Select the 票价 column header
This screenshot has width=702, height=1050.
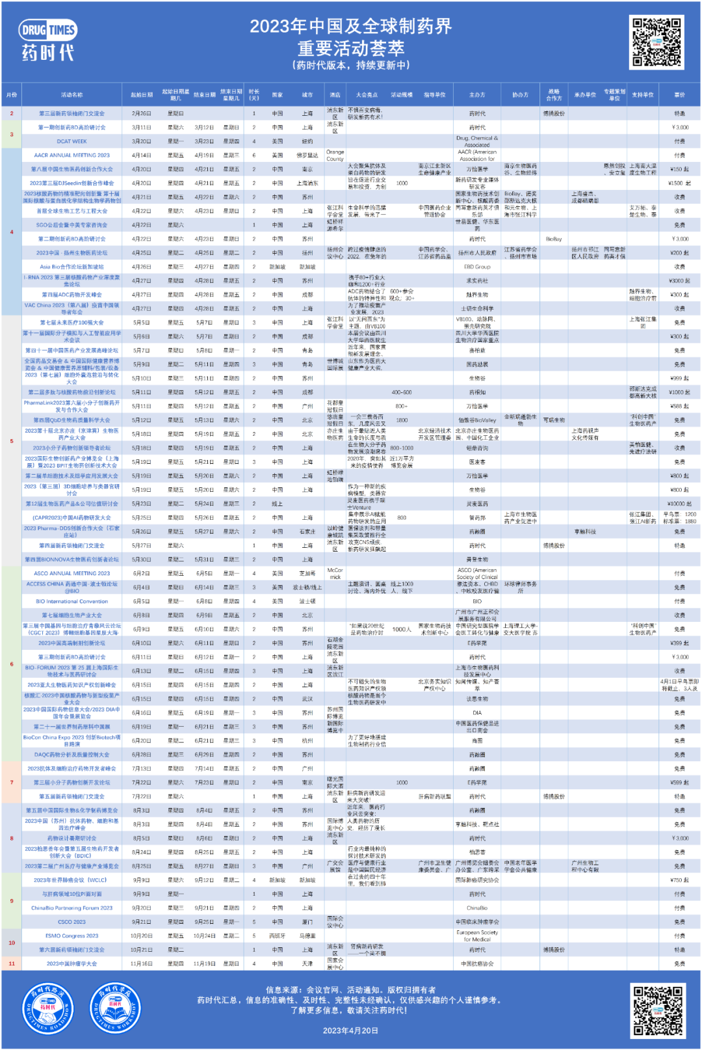click(679, 95)
